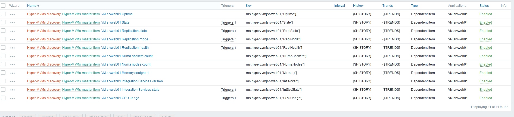View Triggers for CPU usage item

(x=228, y=98)
